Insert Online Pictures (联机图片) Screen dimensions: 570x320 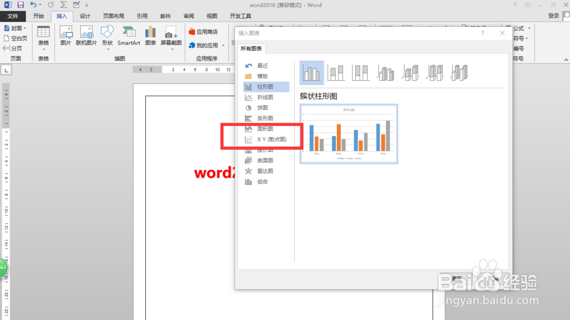87,36
